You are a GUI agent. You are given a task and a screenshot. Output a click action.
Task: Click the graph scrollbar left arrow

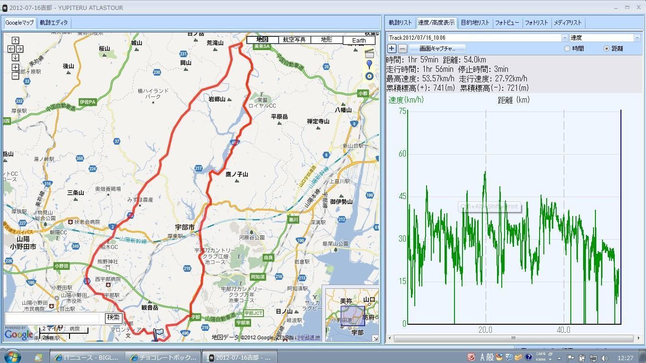pyautogui.click(x=390, y=338)
